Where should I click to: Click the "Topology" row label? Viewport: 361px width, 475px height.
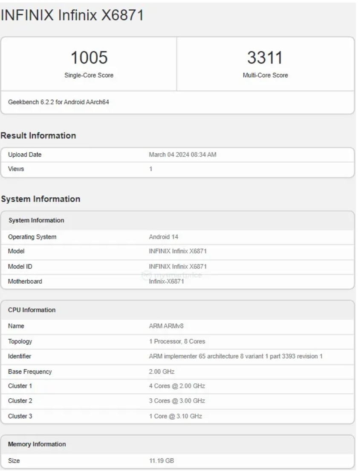20,341
